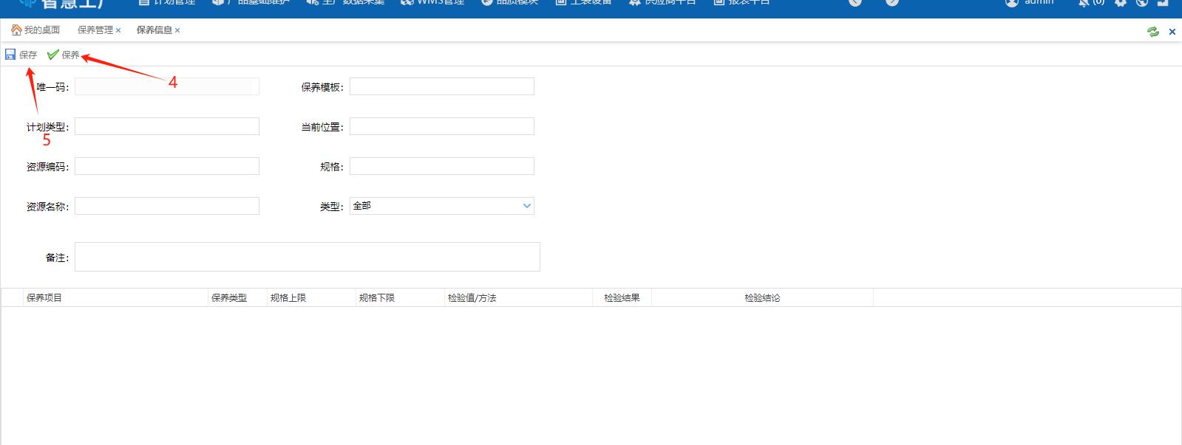Click the 保养项目 column header

click(x=44, y=298)
